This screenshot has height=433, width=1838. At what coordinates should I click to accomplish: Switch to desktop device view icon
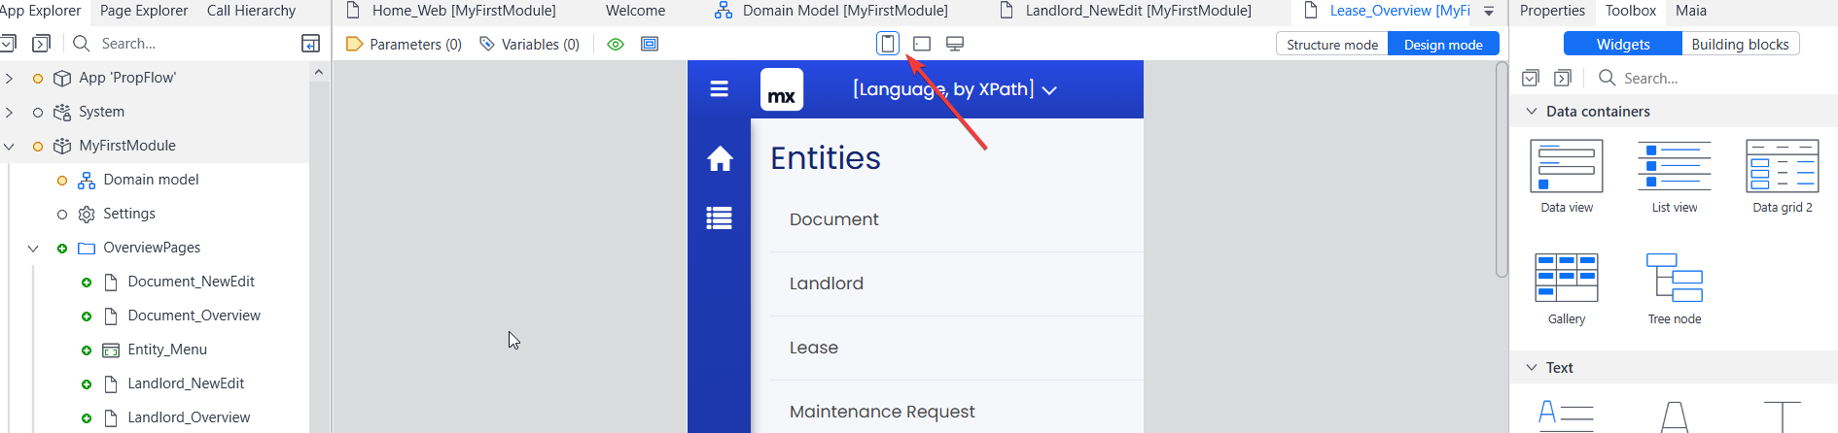pyautogui.click(x=955, y=44)
